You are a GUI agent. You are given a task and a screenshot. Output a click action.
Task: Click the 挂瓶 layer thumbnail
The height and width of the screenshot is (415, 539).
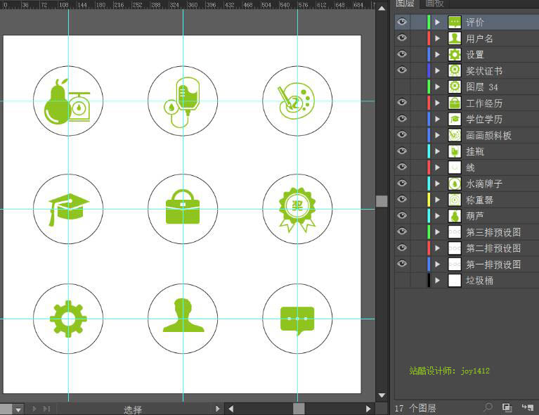tap(455, 151)
